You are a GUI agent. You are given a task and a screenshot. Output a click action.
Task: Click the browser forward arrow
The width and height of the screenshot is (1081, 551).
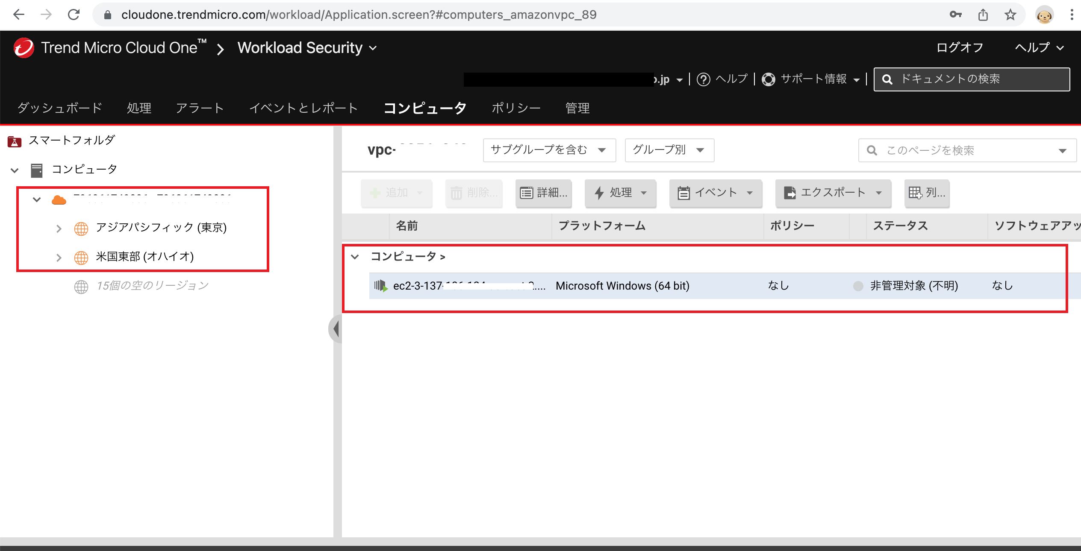(46, 15)
